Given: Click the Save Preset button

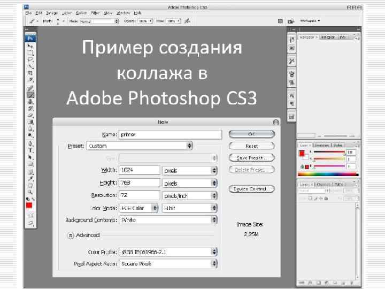Looking at the screenshot, I should (251, 158).
